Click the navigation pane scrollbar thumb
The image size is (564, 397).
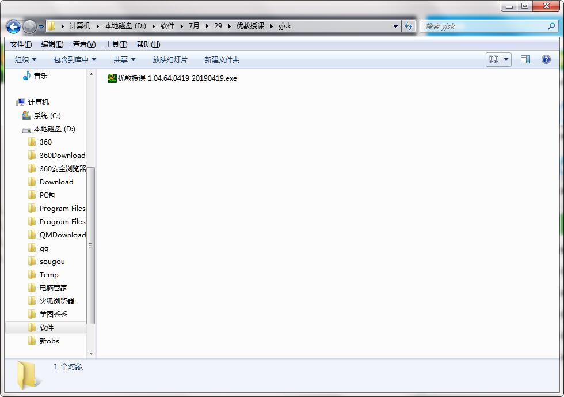(91, 245)
